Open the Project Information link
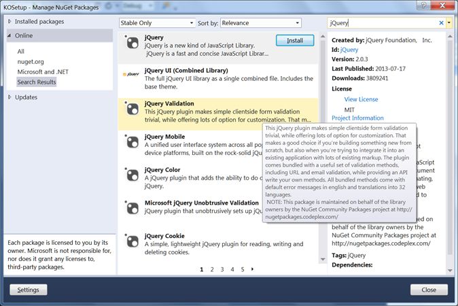The height and width of the screenshot is (306, 458). [357, 118]
